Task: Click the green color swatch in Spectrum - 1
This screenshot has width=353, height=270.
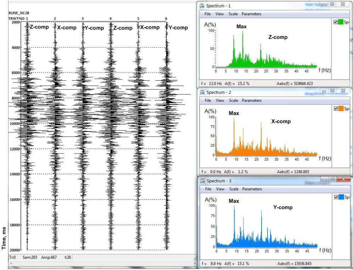Action: click(341, 22)
